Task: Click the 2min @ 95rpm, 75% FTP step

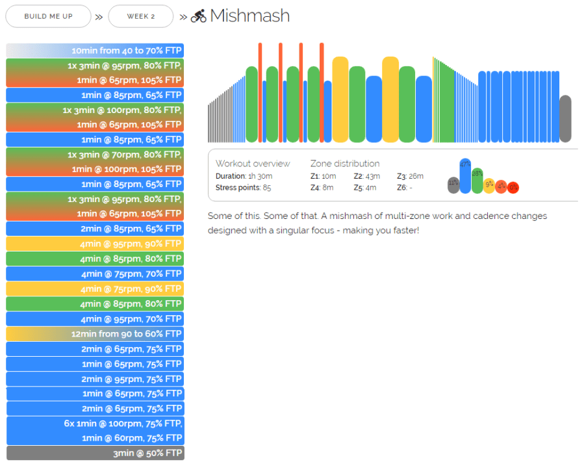Action: coord(95,379)
